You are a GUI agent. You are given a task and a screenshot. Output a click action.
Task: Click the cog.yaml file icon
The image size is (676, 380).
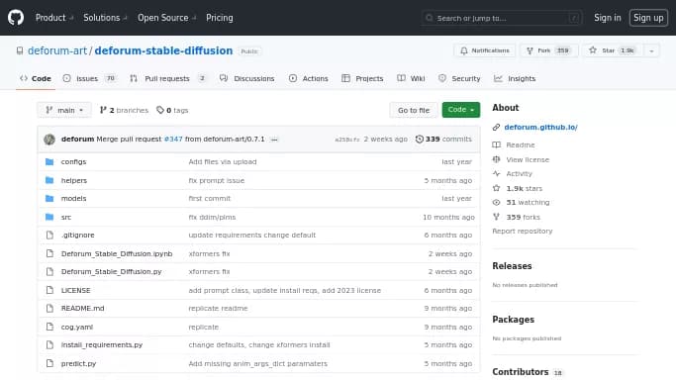tap(49, 327)
